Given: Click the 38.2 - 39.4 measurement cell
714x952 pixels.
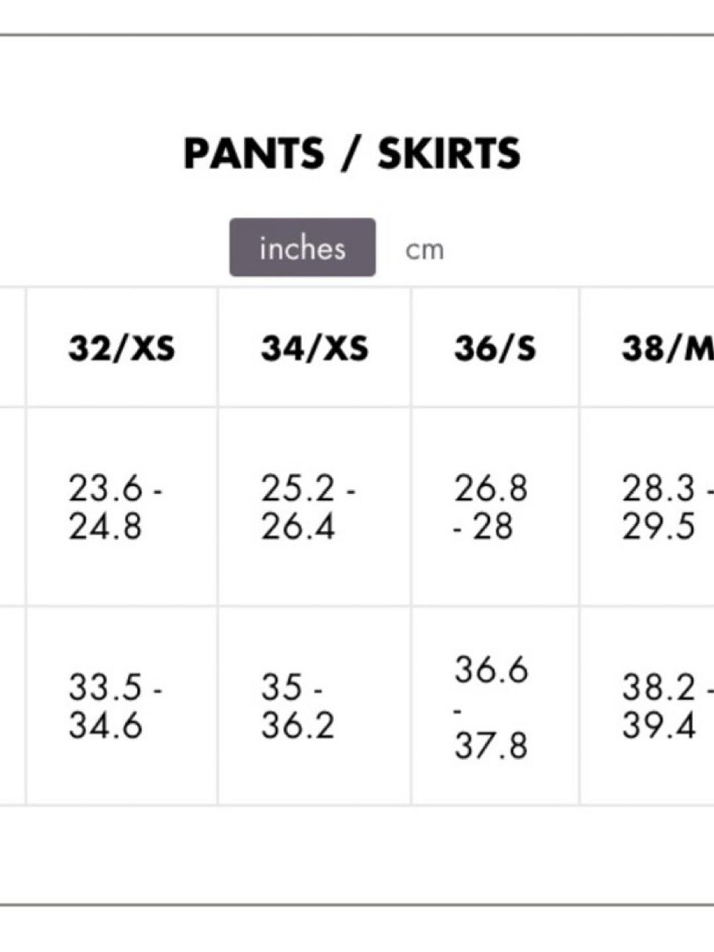Looking at the screenshot, I should pyautogui.click(x=647, y=706).
